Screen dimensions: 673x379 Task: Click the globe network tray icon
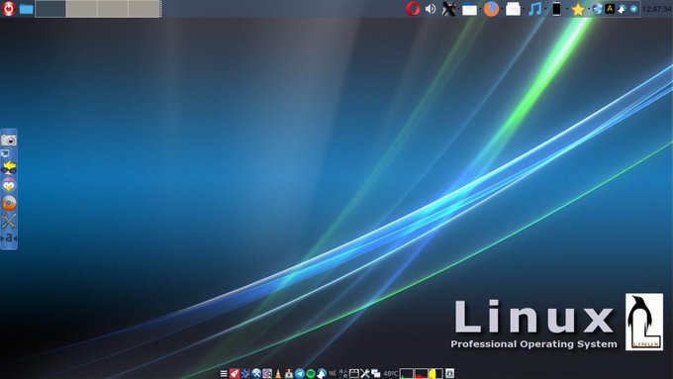click(597, 9)
